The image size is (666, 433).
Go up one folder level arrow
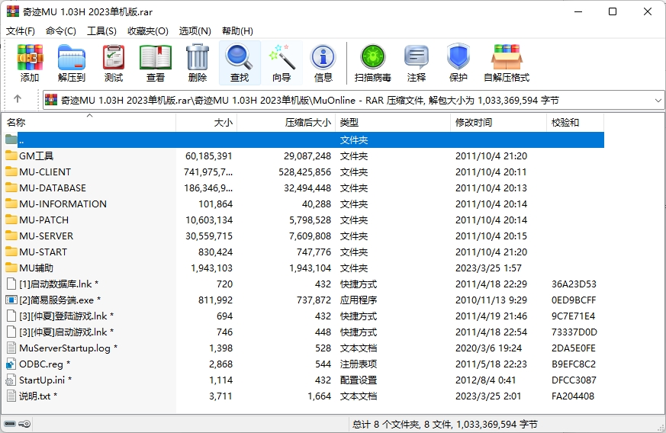coord(18,100)
